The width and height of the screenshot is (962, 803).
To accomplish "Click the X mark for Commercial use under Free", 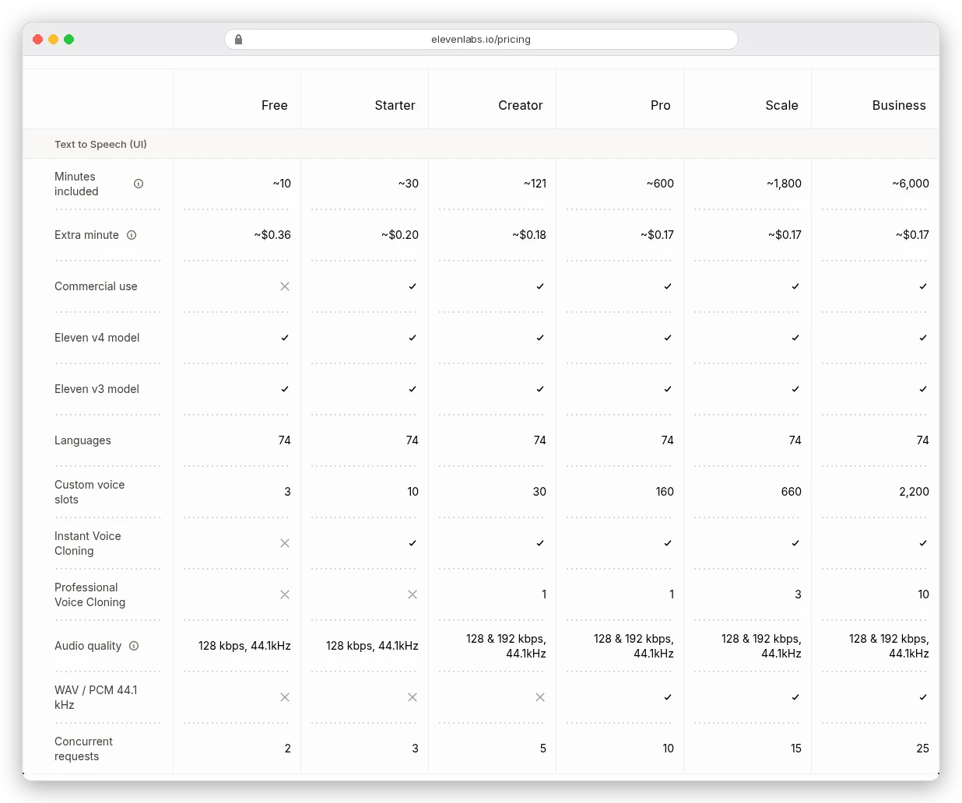I will 285,286.
